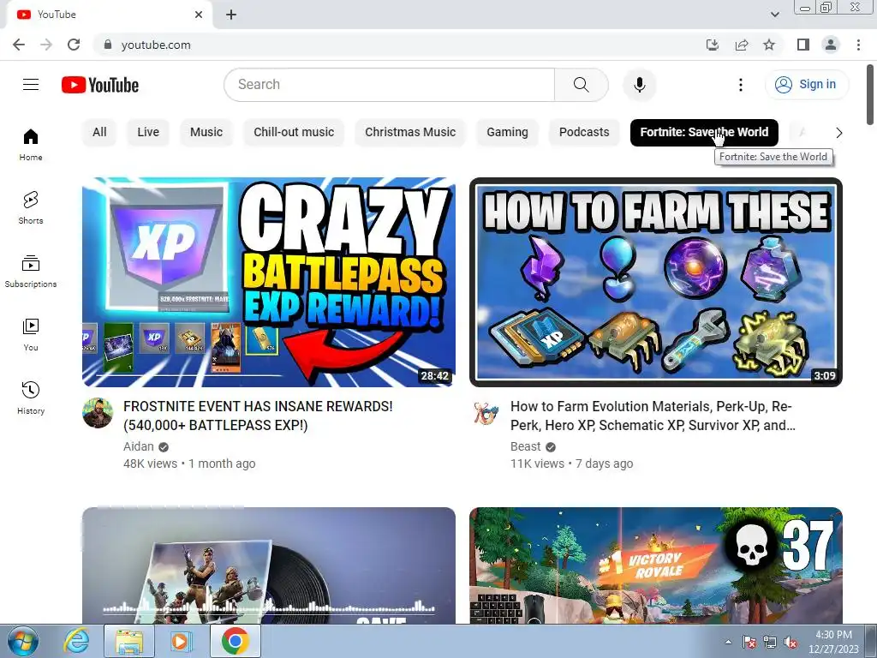Play Crazy Battlepass EXP Reward thumbnail
The image size is (877, 658).
268,282
